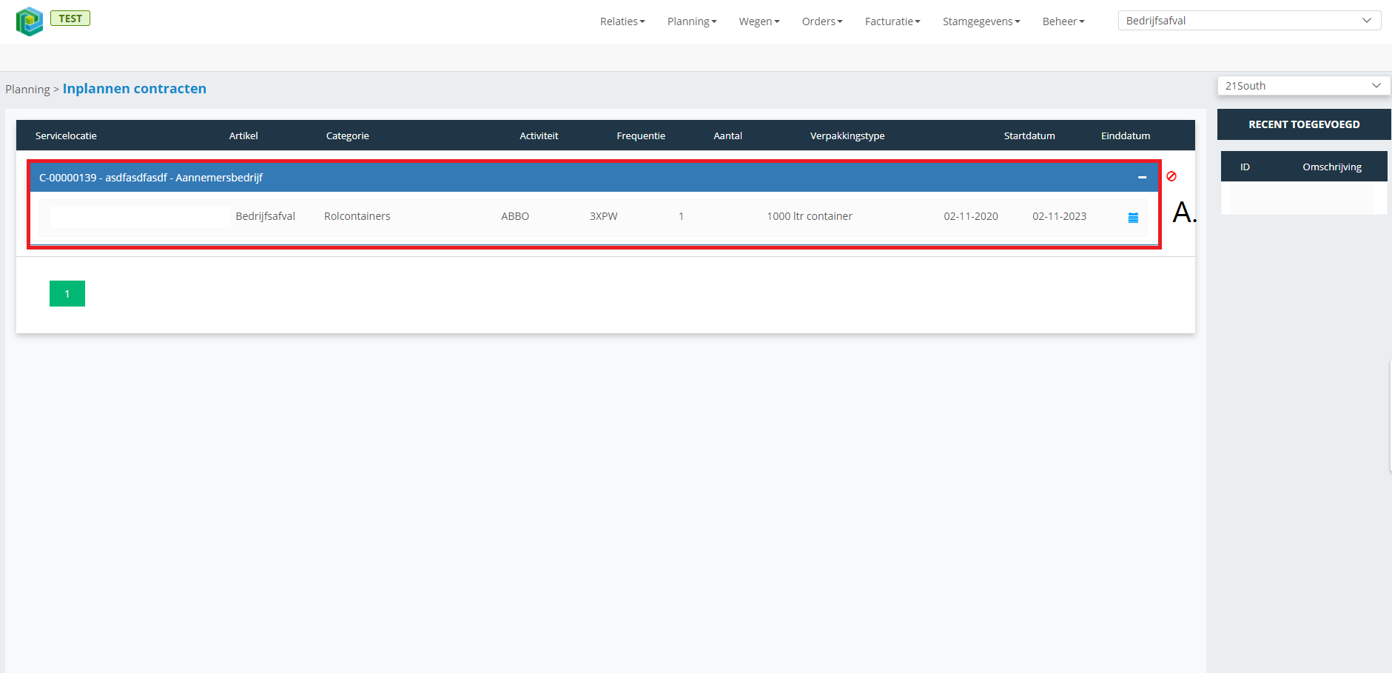Open the Orders menu
This screenshot has width=1392, height=673.
[822, 21]
